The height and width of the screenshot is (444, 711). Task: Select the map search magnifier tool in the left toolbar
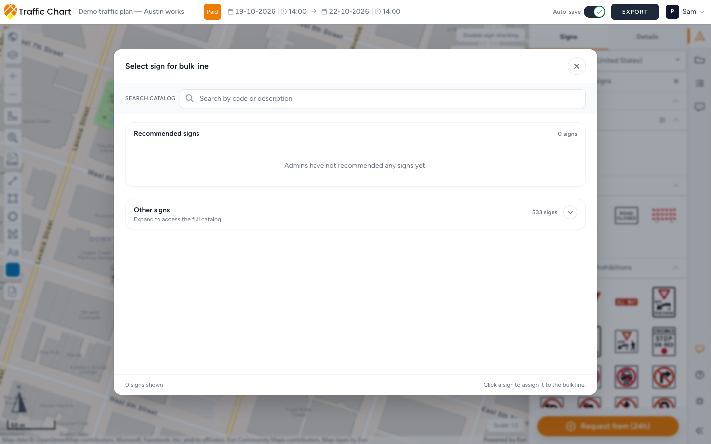point(13,138)
